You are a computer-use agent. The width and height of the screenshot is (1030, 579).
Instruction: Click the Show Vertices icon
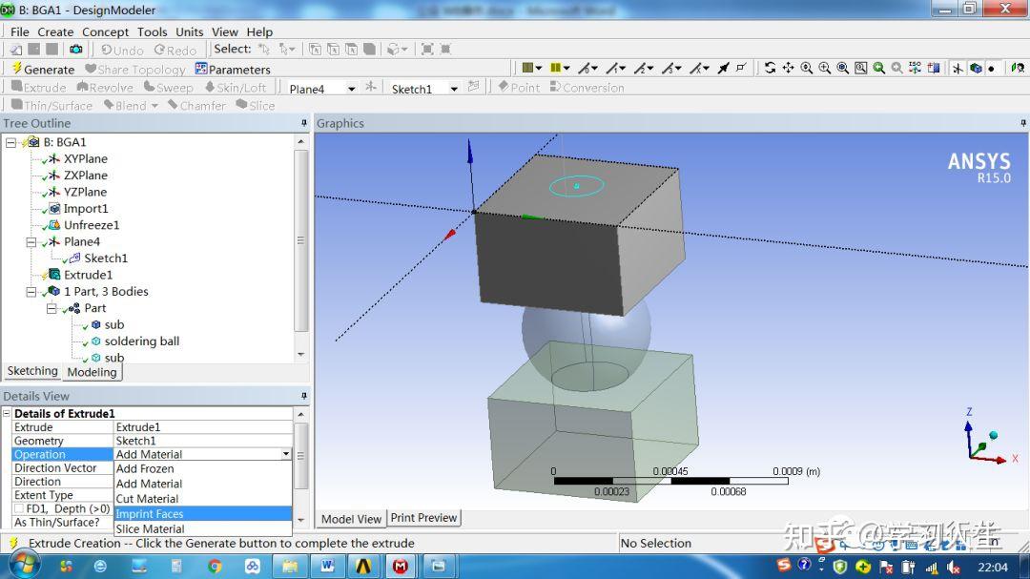click(742, 68)
